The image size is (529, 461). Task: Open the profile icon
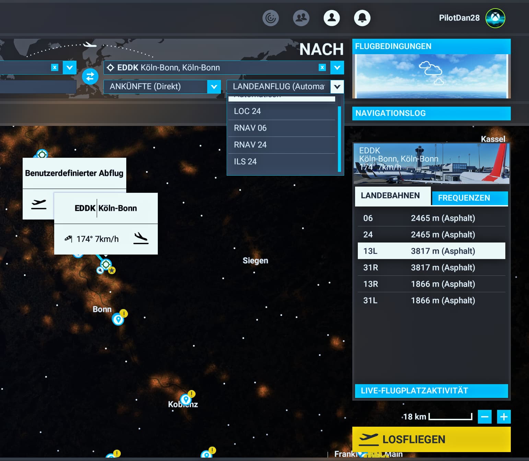[332, 18]
